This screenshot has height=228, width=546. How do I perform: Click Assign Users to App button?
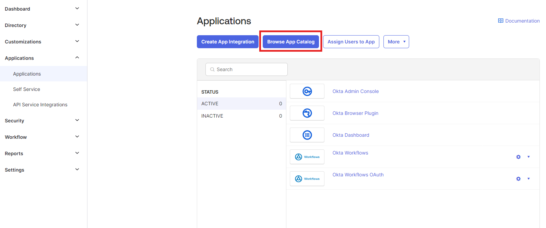tap(351, 42)
